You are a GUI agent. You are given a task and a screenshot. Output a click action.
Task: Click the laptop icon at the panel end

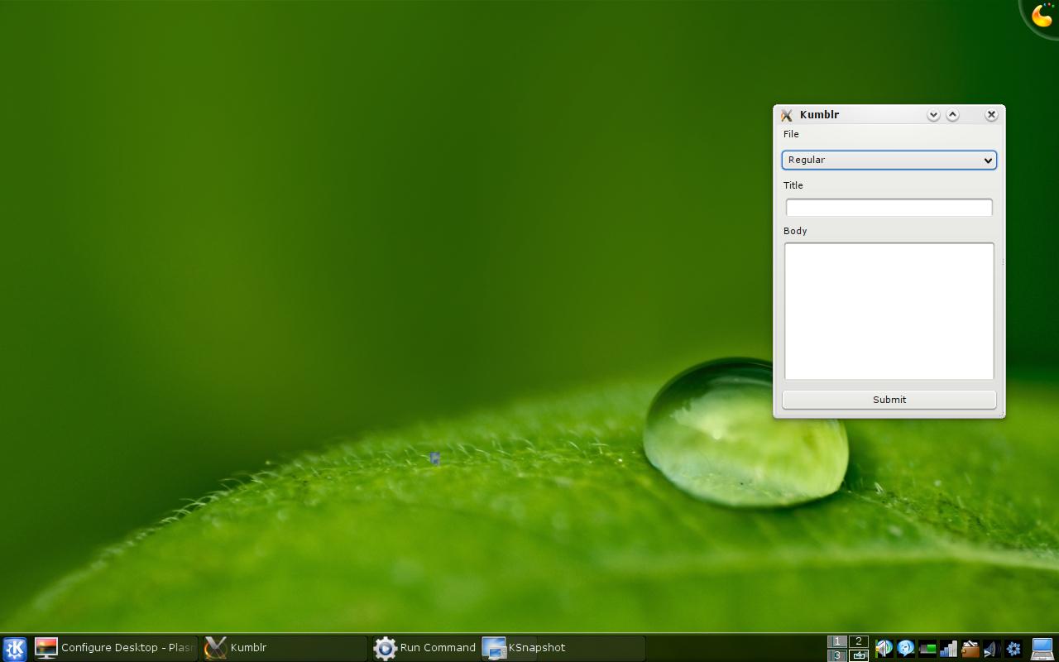pyautogui.click(x=1042, y=649)
